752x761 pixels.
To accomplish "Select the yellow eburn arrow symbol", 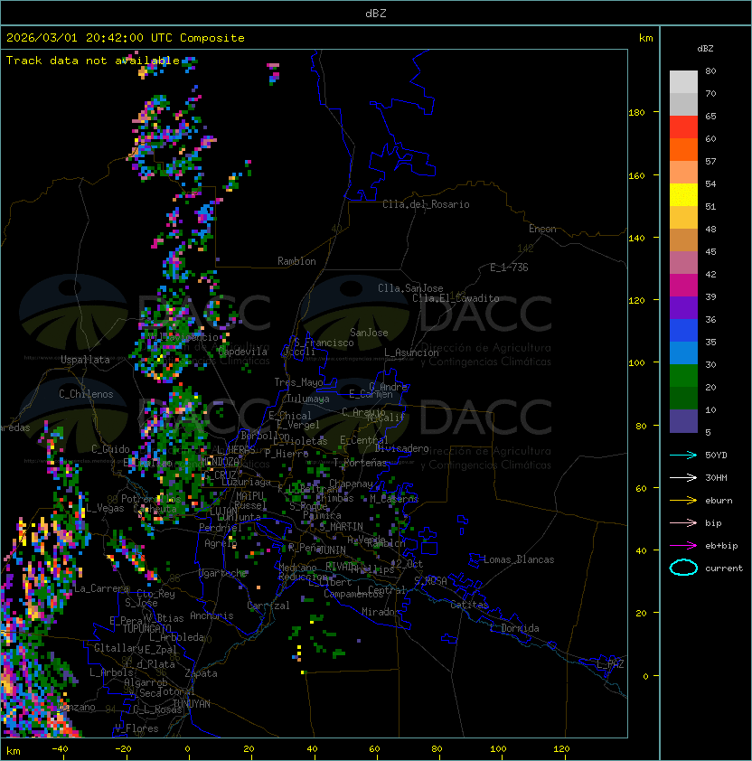I will point(683,500).
